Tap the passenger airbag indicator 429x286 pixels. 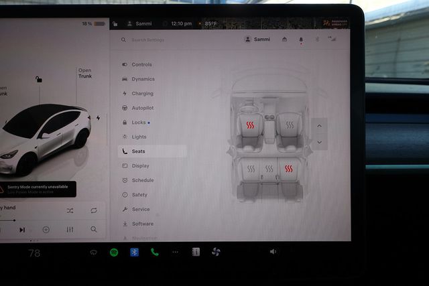coord(335,23)
